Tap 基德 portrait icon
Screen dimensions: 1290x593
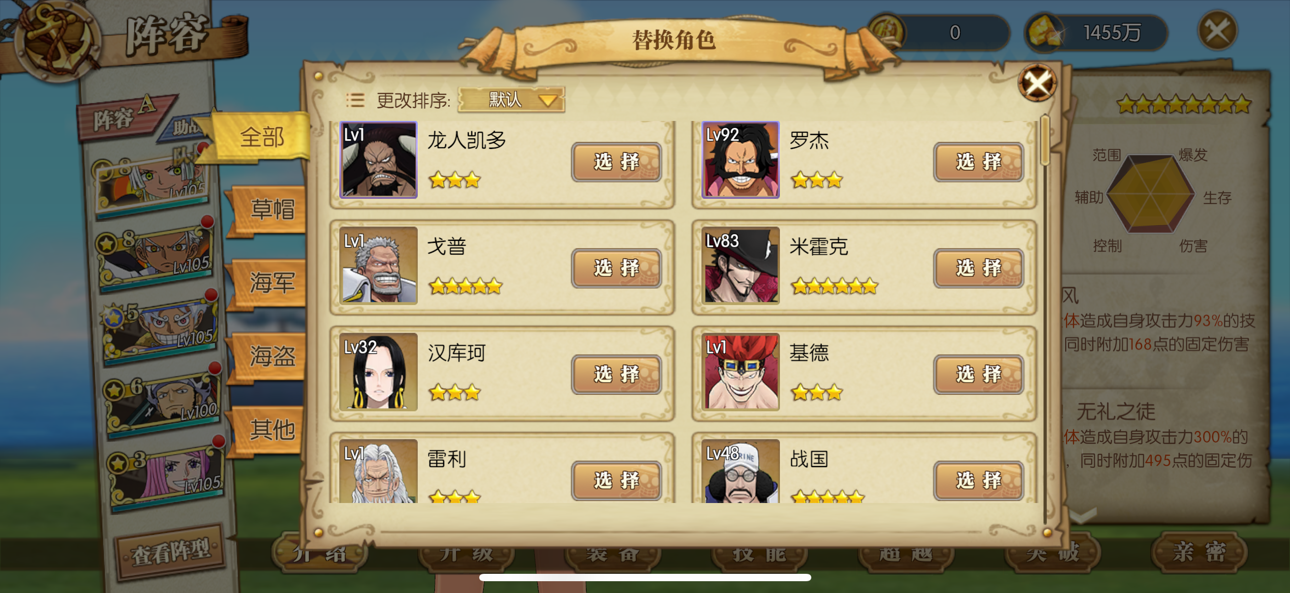(x=740, y=372)
